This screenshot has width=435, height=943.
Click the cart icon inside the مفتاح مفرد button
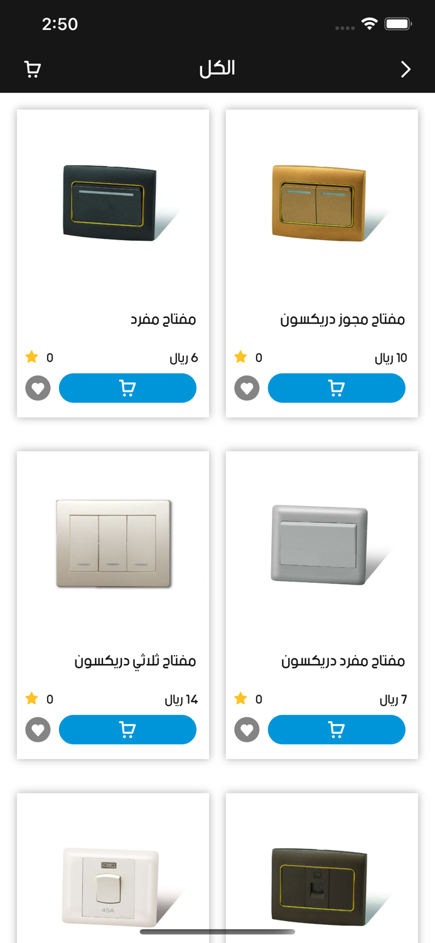[x=127, y=388]
